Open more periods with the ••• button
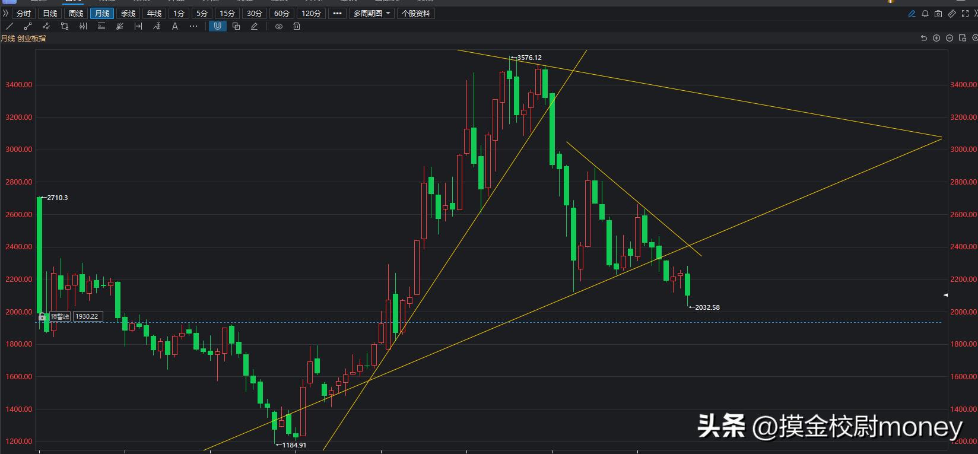 337,13
